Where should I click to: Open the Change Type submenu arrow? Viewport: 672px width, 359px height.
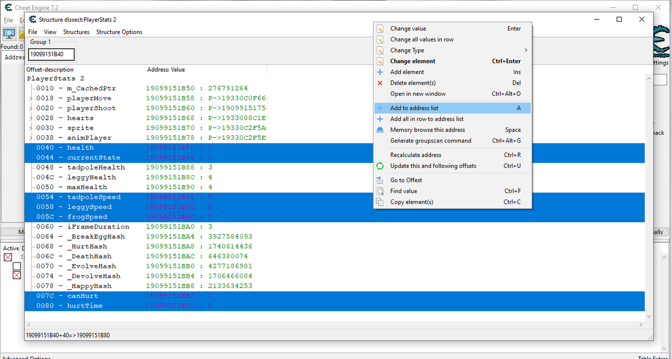(526, 50)
